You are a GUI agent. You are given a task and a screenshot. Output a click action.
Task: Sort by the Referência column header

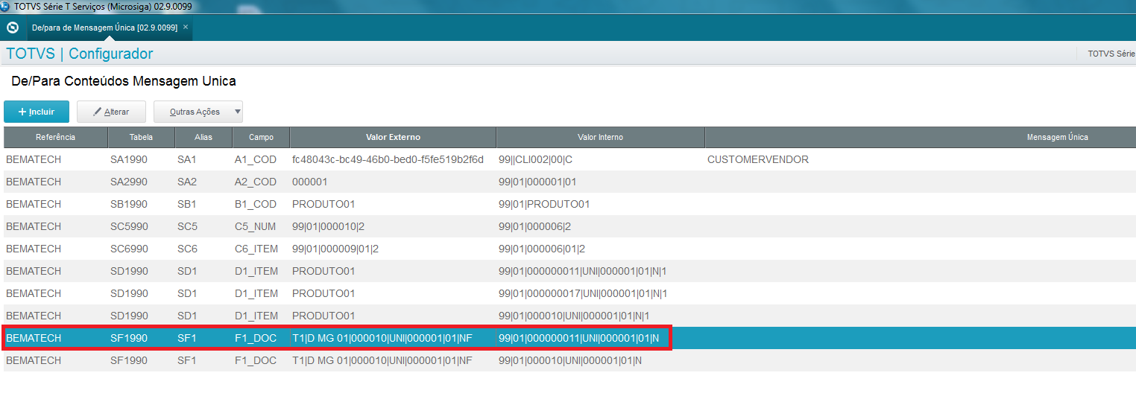56,137
